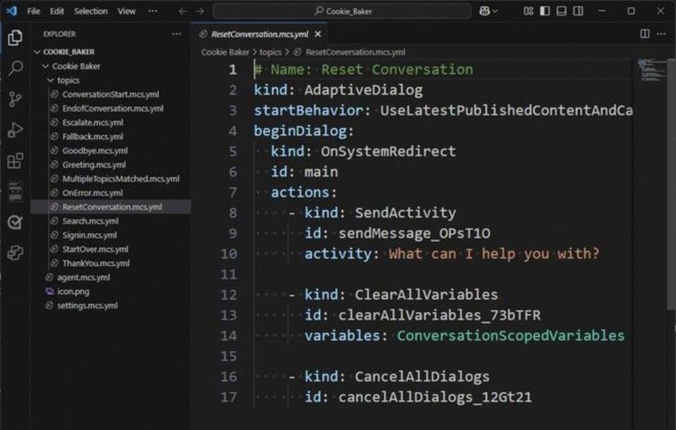
Task: Click the topics breadcrumb
Action: click(271, 52)
